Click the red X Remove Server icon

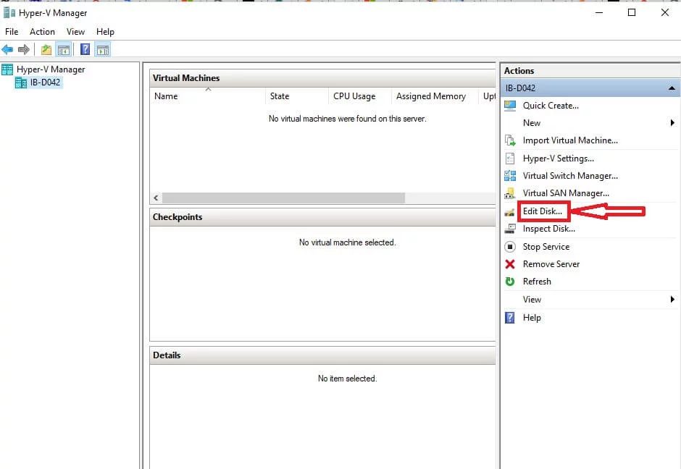point(510,263)
